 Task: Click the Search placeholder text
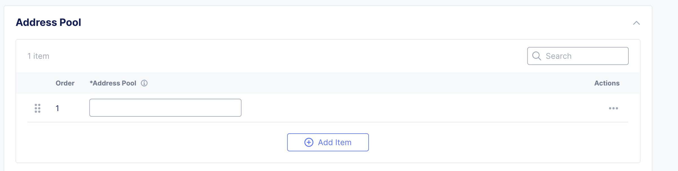tap(559, 56)
